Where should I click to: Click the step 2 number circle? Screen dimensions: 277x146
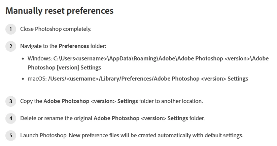click(x=11, y=46)
